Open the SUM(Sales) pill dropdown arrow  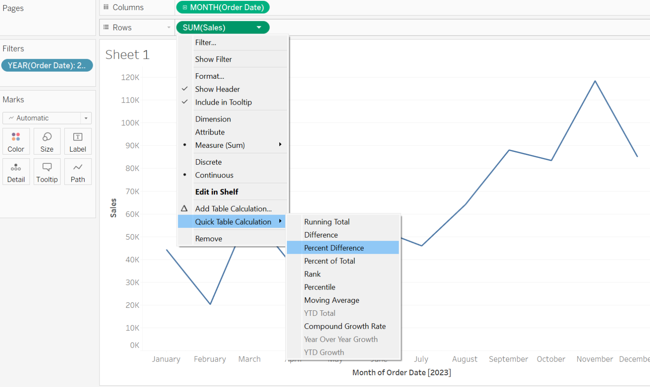tap(259, 27)
